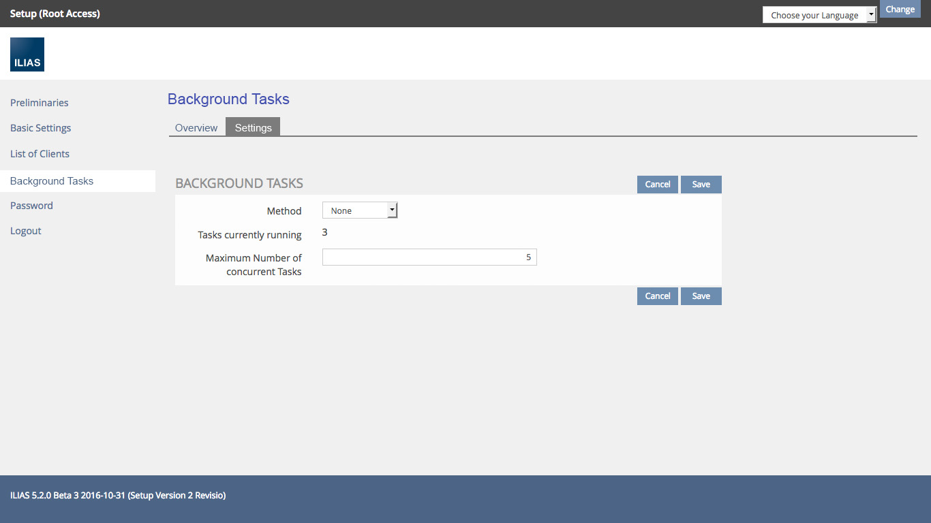The height and width of the screenshot is (523, 931).
Task: Click the Save button above the form
Action: coord(701,185)
